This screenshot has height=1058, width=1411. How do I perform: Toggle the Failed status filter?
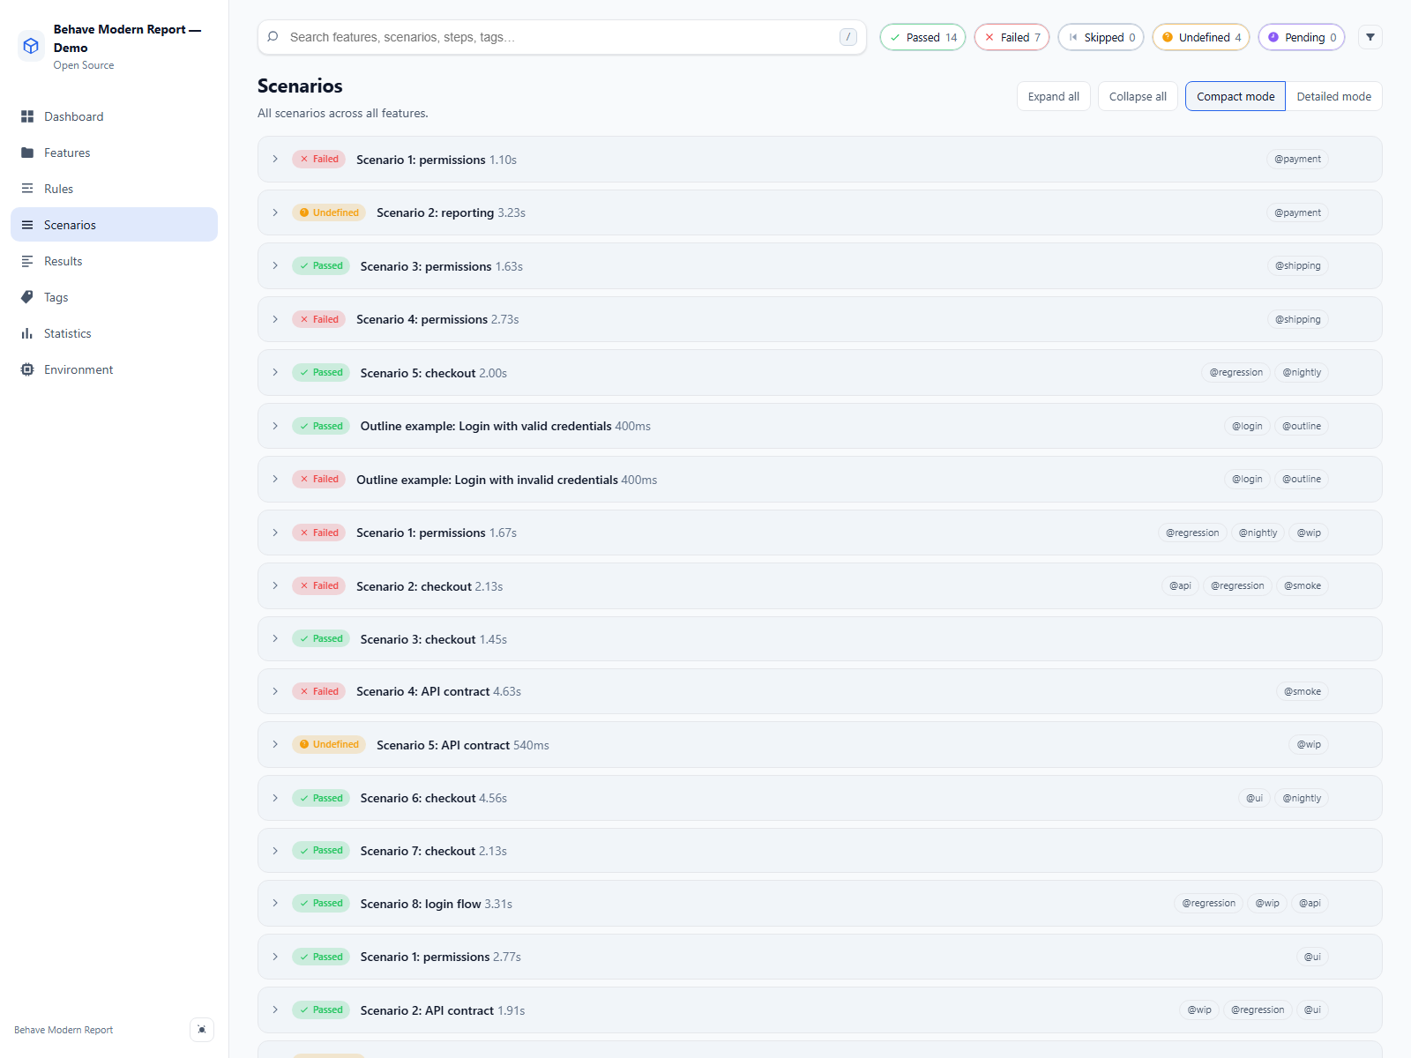coord(1012,37)
